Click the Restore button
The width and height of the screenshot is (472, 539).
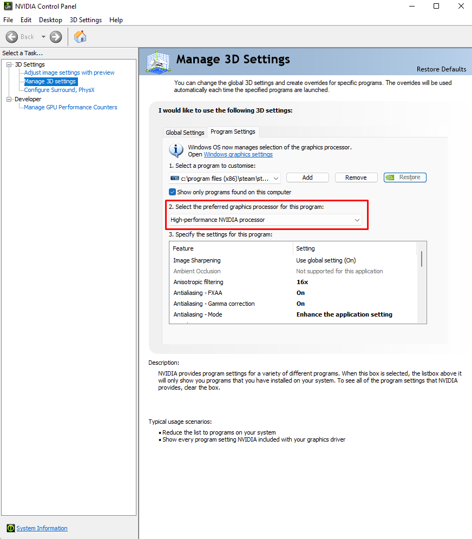pyautogui.click(x=405, y=178)
